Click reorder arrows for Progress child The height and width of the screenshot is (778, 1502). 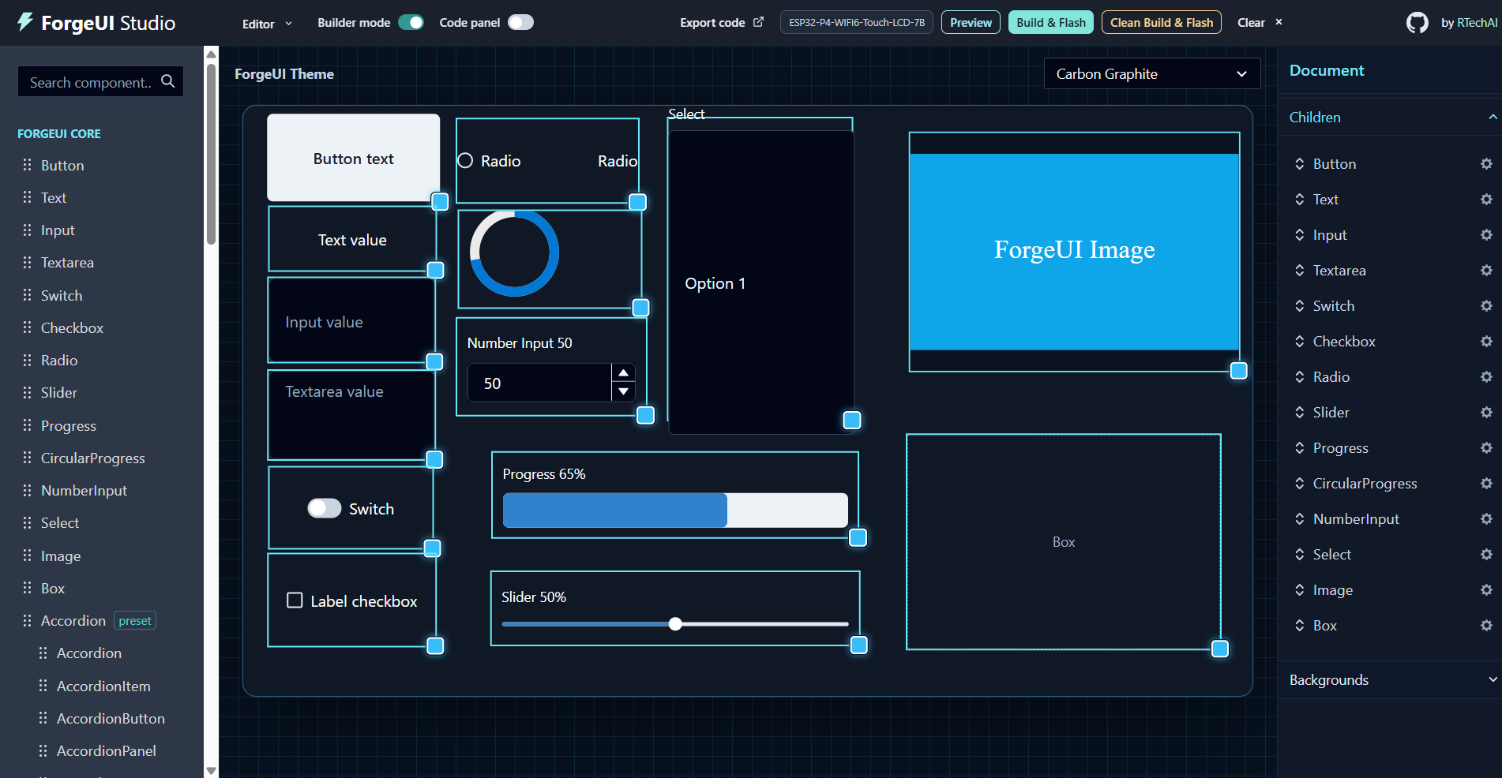(x=1299, y=448)
